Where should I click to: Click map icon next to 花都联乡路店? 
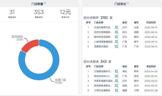[116, 47]
